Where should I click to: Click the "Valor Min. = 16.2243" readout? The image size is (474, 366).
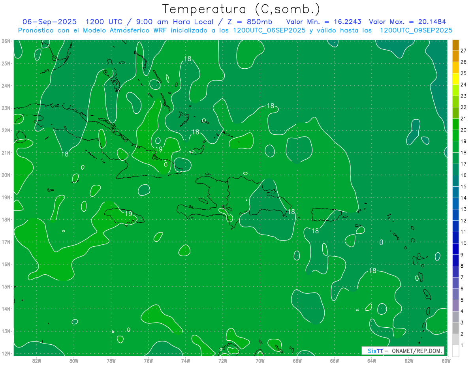[324, 22]
